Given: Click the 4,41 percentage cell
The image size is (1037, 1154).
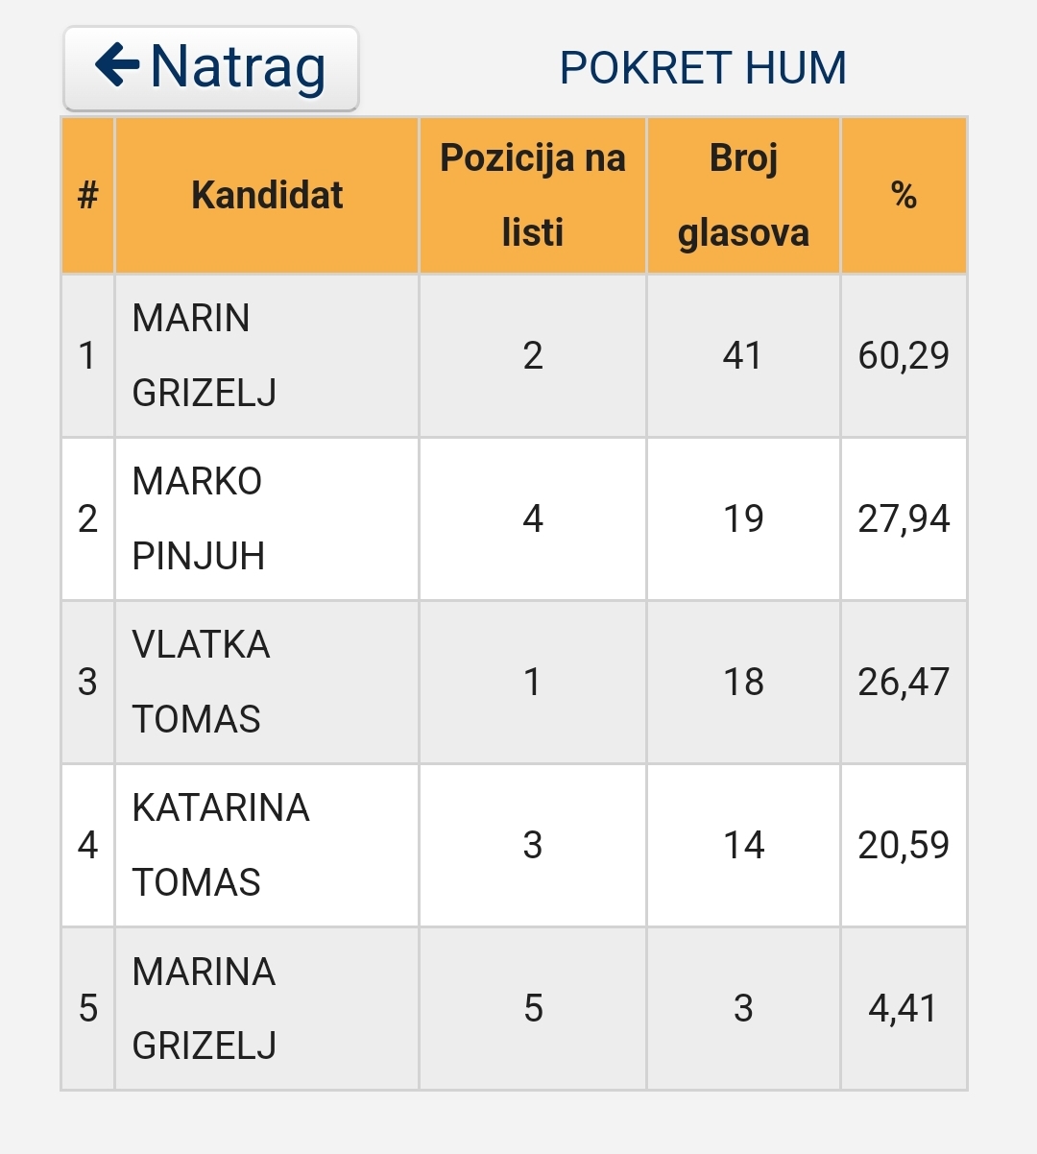Looking at the screenshot, I should [x=904, y=1008].
